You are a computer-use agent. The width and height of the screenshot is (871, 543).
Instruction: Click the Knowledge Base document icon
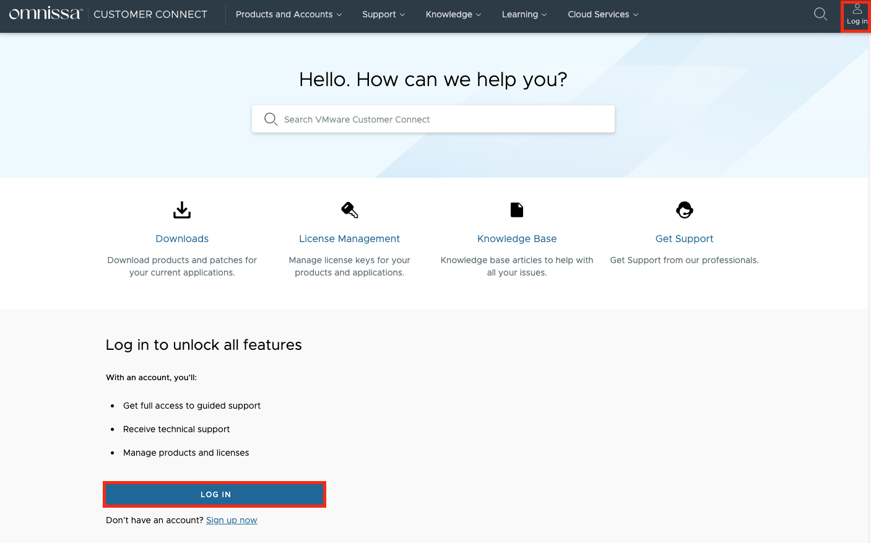[x=517, y=210]
